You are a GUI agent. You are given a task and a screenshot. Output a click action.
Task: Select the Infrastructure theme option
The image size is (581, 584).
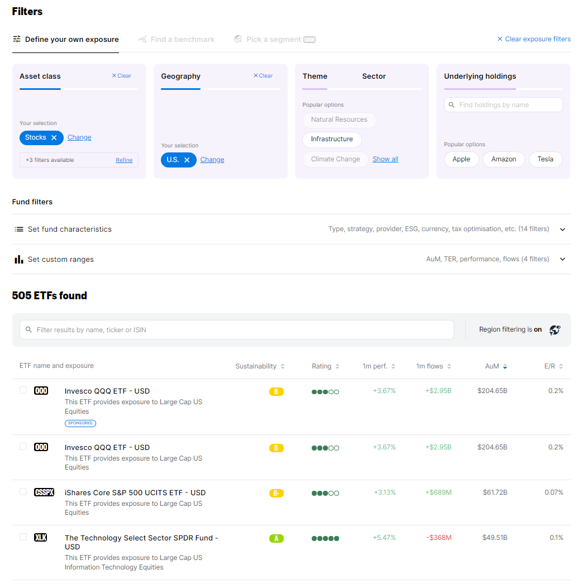[x=332, y=139]
